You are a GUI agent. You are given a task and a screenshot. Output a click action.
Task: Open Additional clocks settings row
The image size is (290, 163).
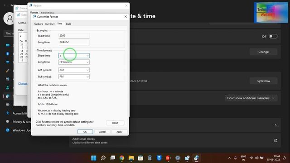pyautogui.click(x=175, y=140)
